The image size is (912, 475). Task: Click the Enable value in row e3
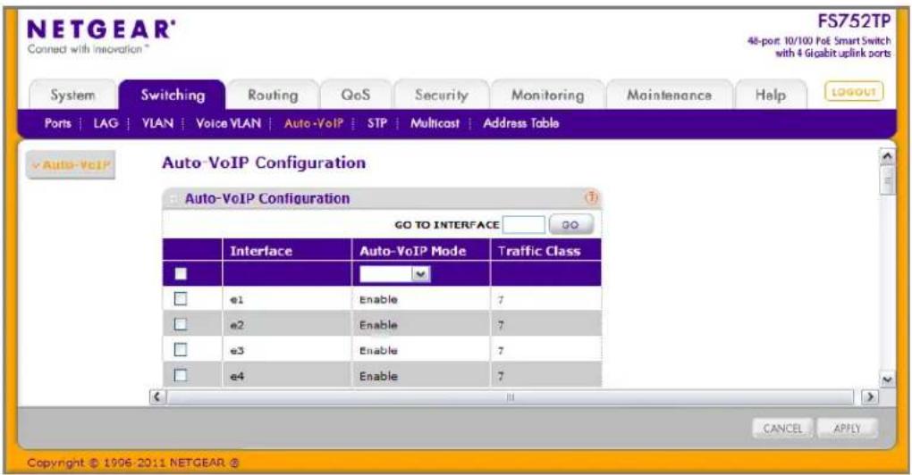pos(378,351)
